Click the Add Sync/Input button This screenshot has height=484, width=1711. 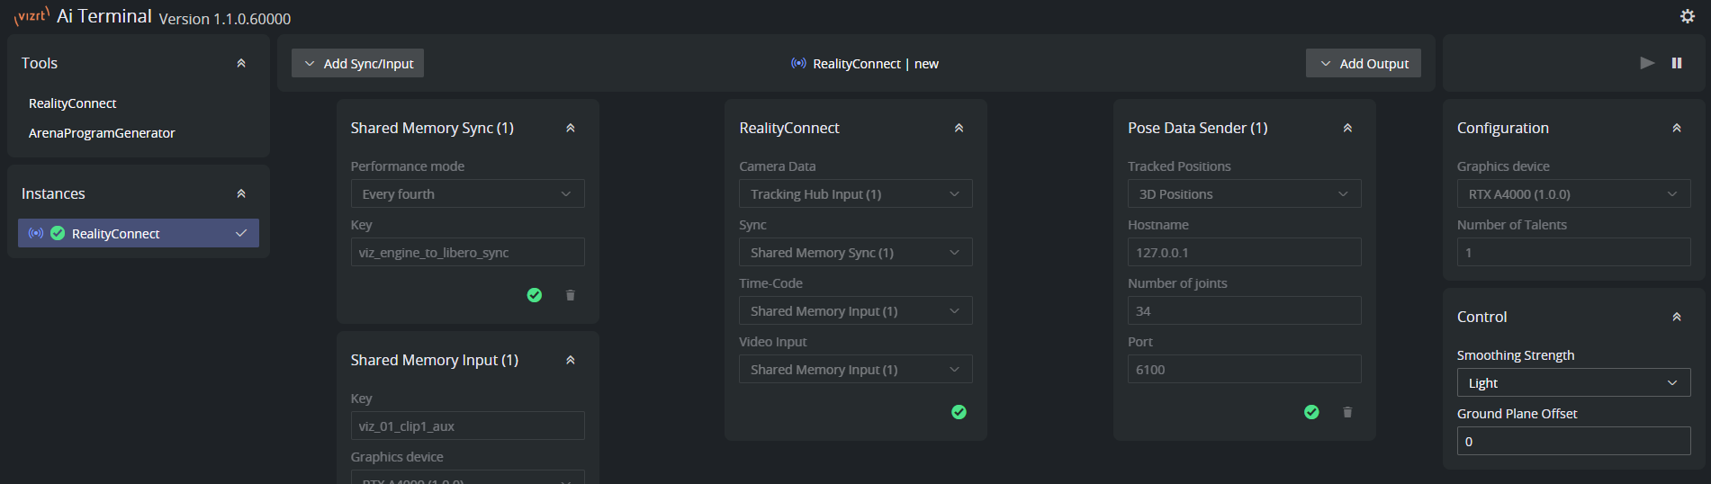358,64
